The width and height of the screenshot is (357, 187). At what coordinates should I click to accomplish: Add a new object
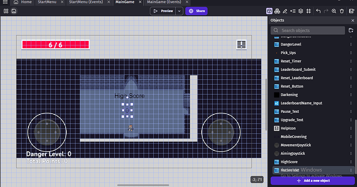(313, 181)
